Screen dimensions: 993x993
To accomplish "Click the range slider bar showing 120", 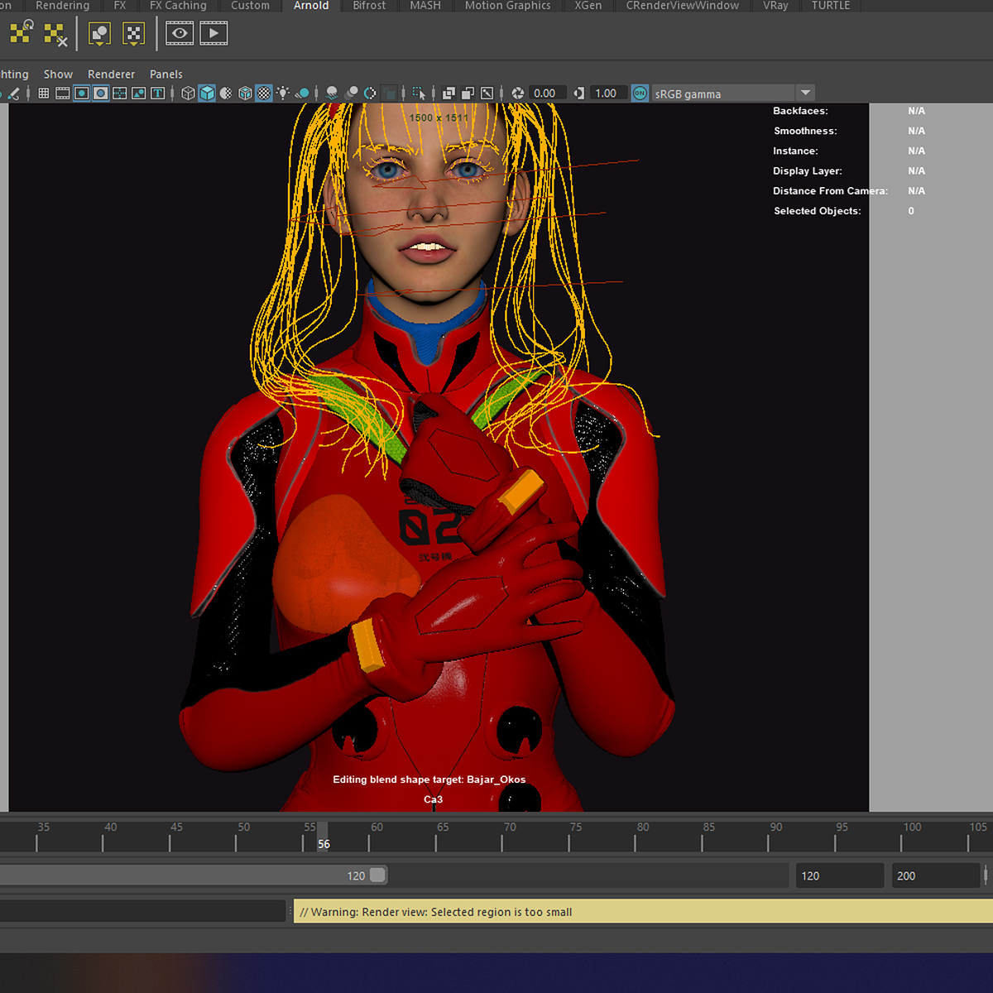I will (x=193, y=875).
